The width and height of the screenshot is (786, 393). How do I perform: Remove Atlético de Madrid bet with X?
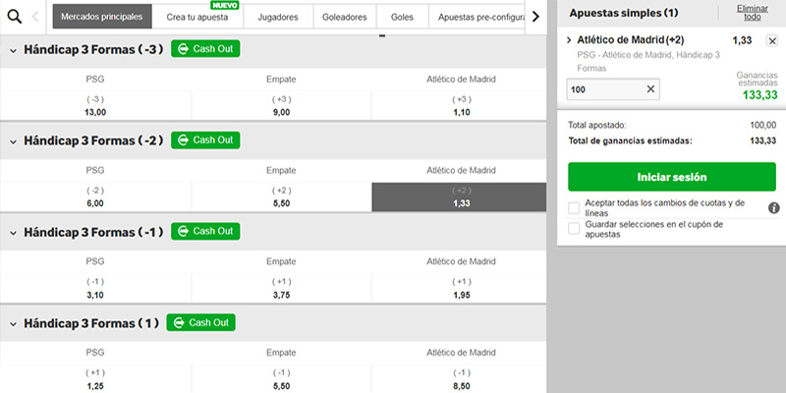coord(771,41)
